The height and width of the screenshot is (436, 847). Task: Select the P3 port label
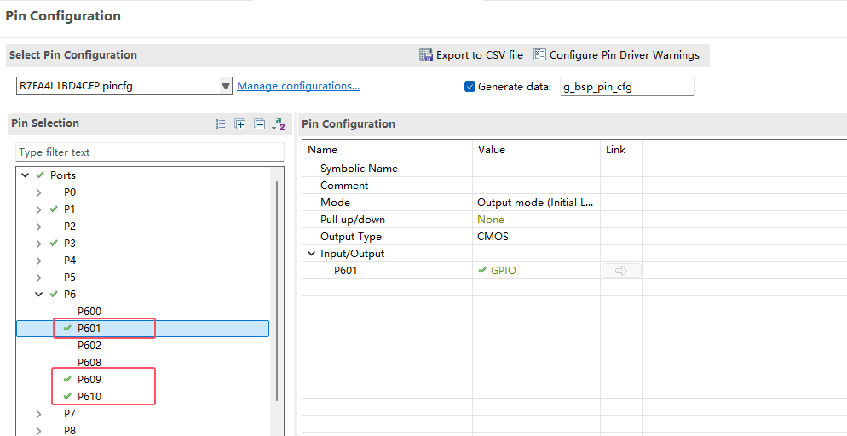coord(70,244)
